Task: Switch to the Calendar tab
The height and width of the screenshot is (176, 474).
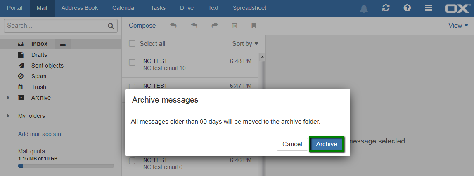Action: 124,8
